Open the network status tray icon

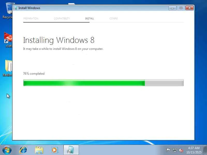point(175,150)
